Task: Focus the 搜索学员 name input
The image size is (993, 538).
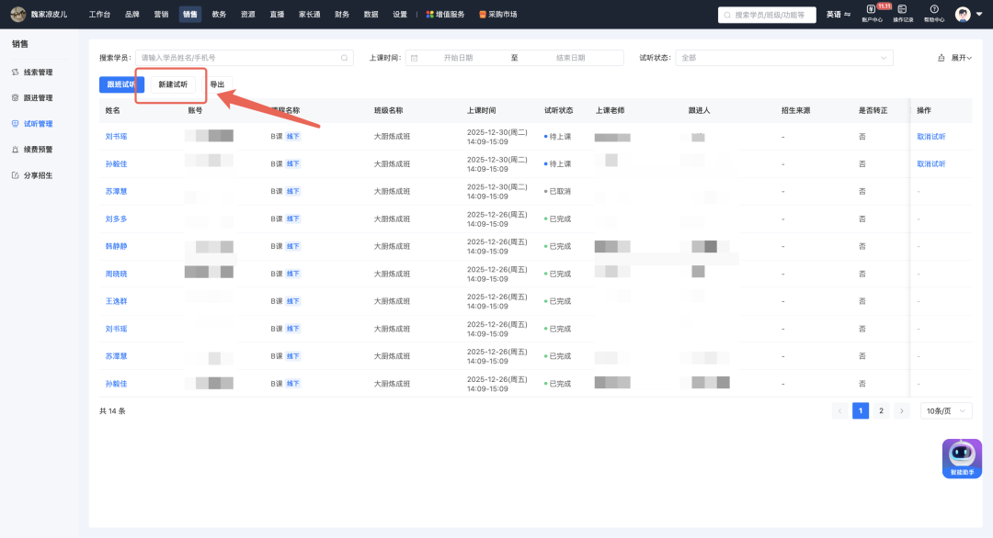Action: click(244, 58)
